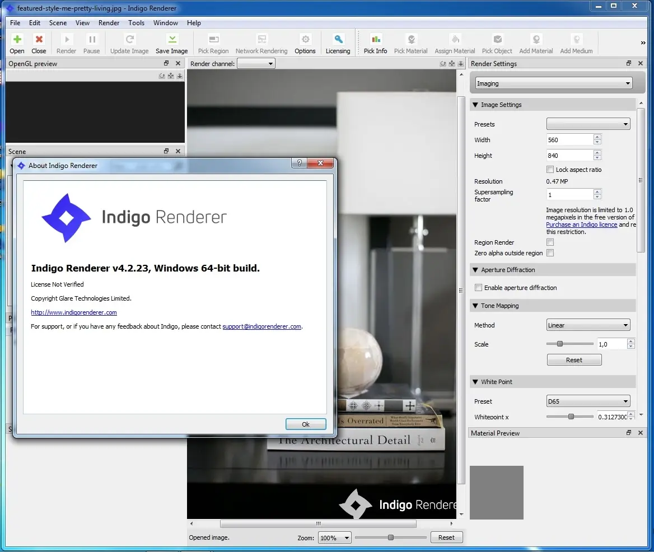Click the Assign Material toolbar icon
Screen dimensions: 654x552
tap(455, 44)
